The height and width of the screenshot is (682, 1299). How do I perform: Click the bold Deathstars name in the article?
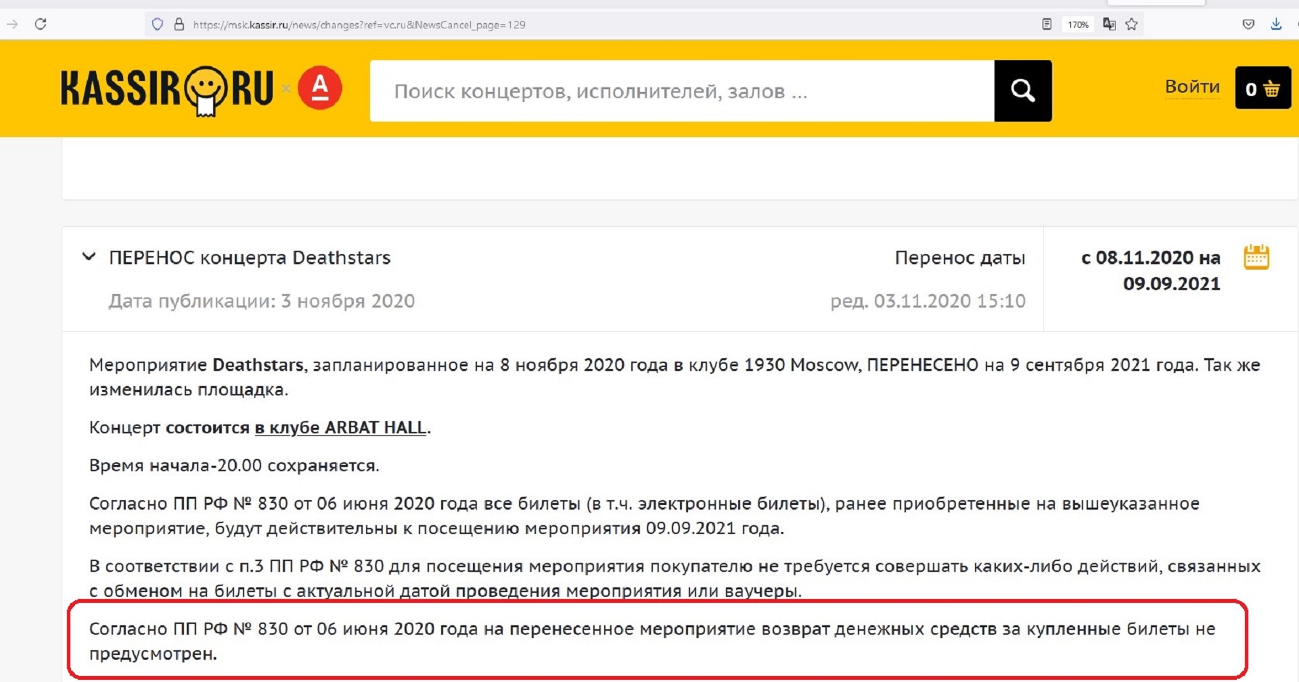[258, 365]
